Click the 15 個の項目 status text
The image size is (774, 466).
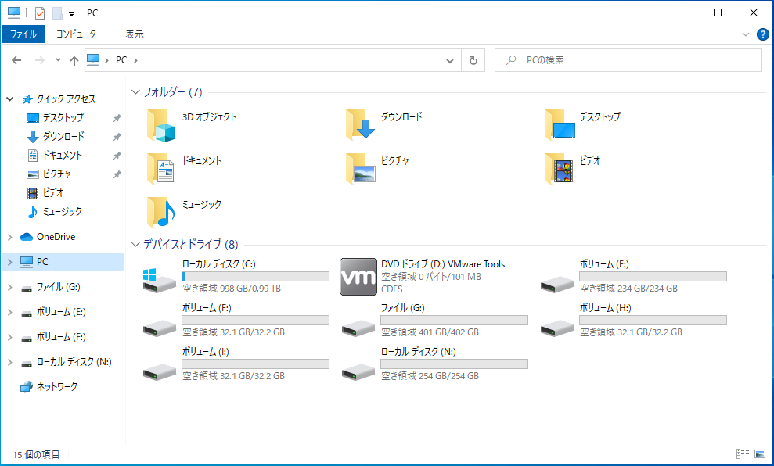[36, 454]
